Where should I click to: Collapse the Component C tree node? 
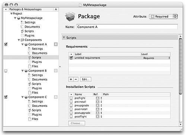point(22,97)
